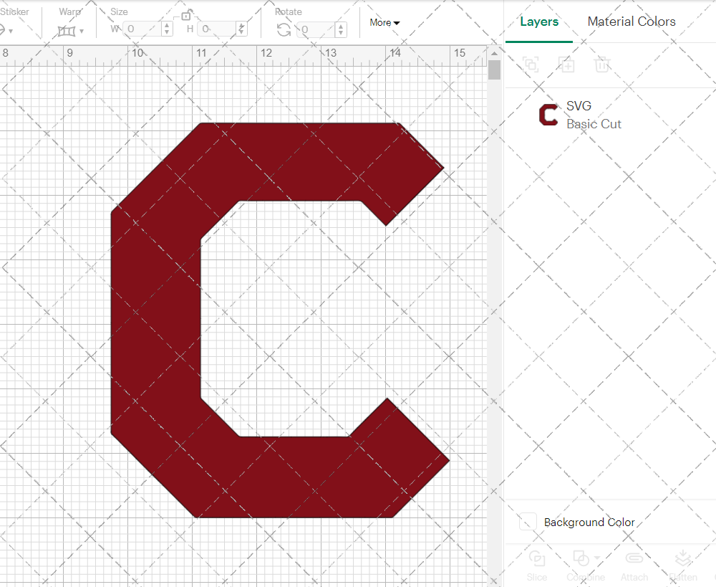
Task: Click the Rotate icon
Action: 284,29
